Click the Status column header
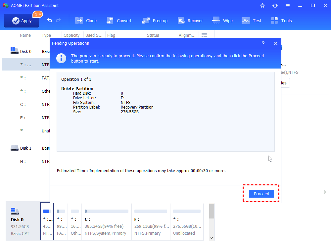The height and width of the screenshot is (241, 331). tap(153, 35)
